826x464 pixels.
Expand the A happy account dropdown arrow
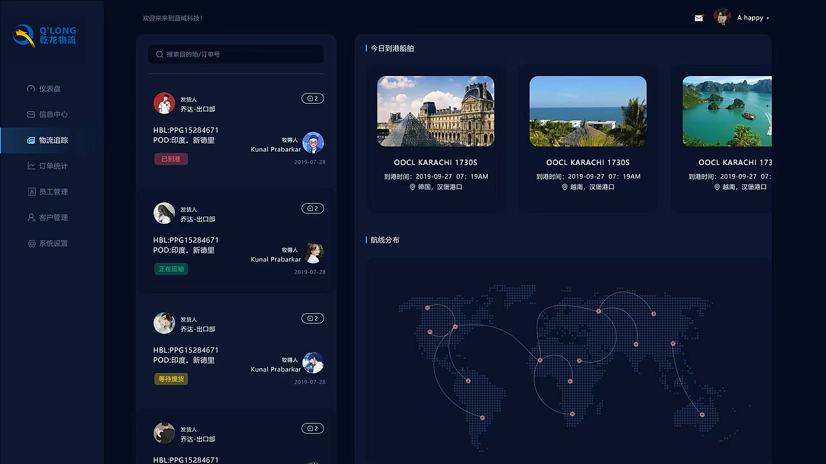point(767,18)
